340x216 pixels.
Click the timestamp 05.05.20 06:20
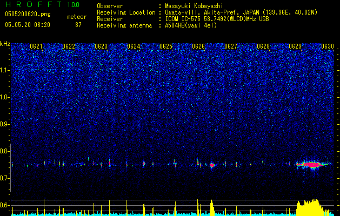pos(28,25)
